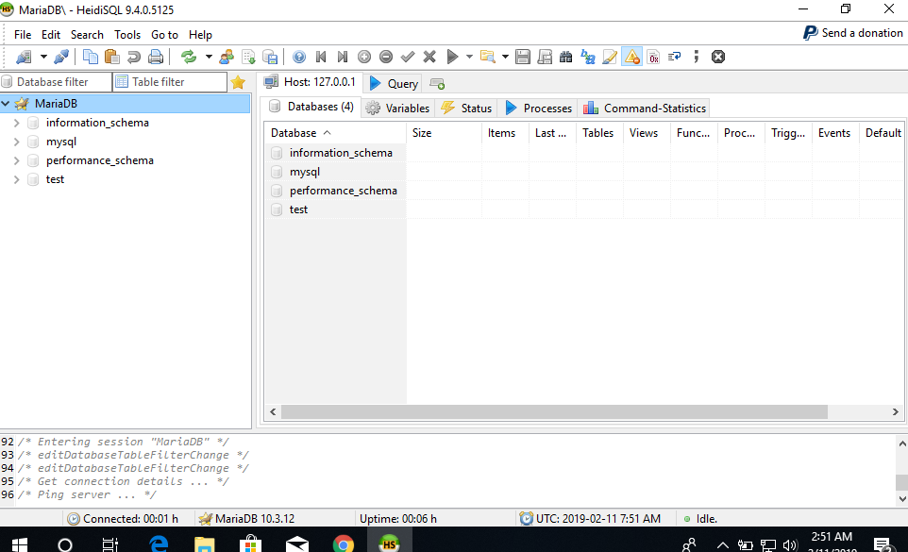Click Export database as SQL icon

248,57
